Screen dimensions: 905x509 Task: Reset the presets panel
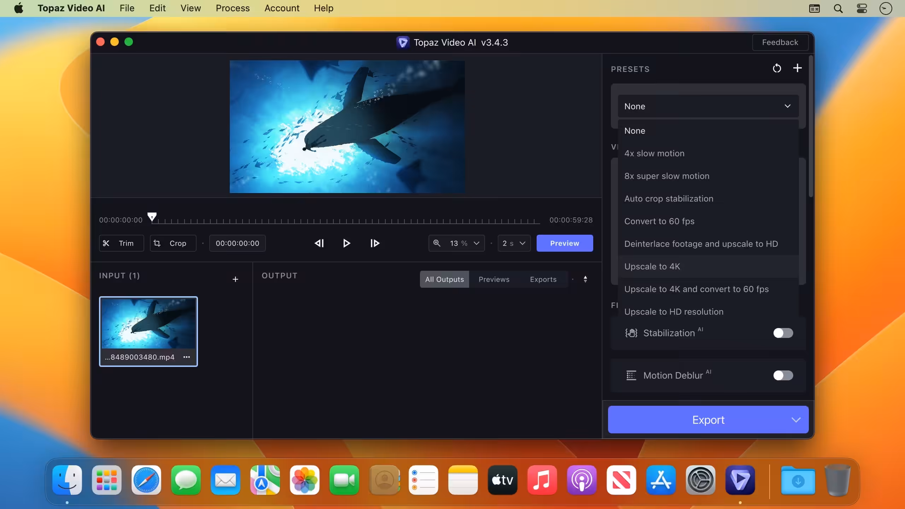point(777,68)
